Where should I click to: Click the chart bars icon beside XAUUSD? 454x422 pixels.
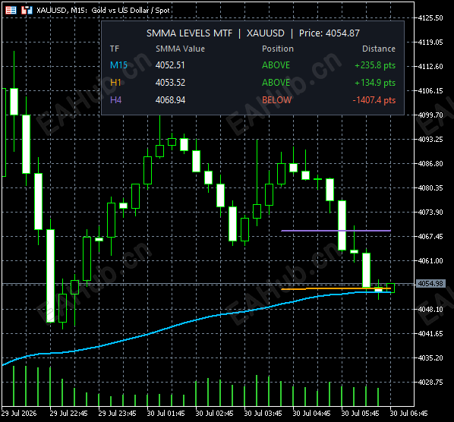tap(27, 11)
